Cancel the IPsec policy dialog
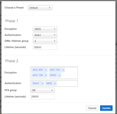This screenshot has width=117, height=114. (x=92, y=108)
